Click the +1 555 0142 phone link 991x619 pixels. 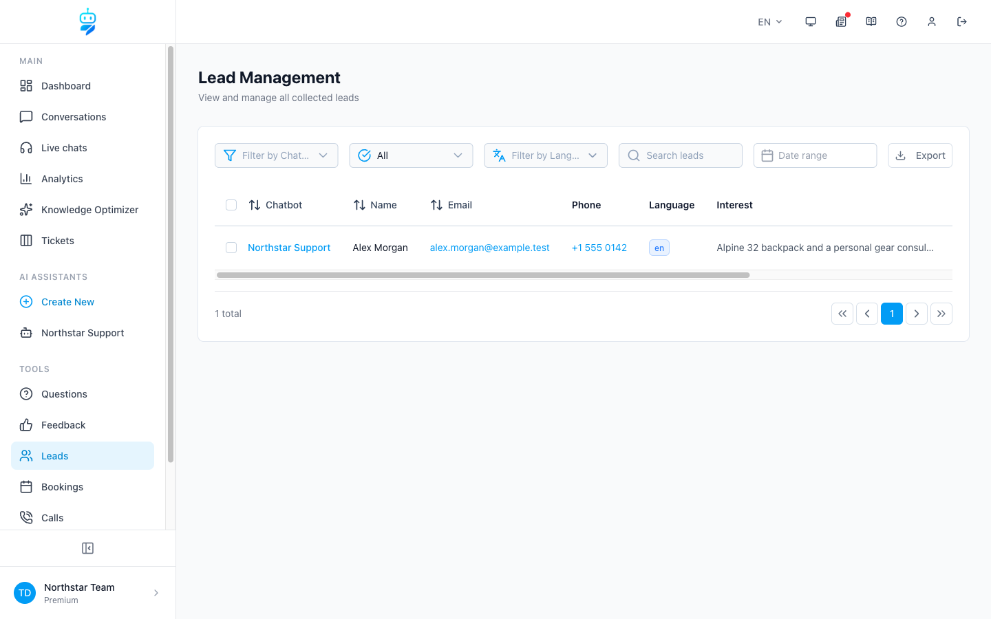click(599, 248)
